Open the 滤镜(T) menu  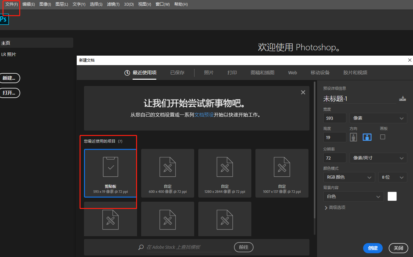pos(113,4)
